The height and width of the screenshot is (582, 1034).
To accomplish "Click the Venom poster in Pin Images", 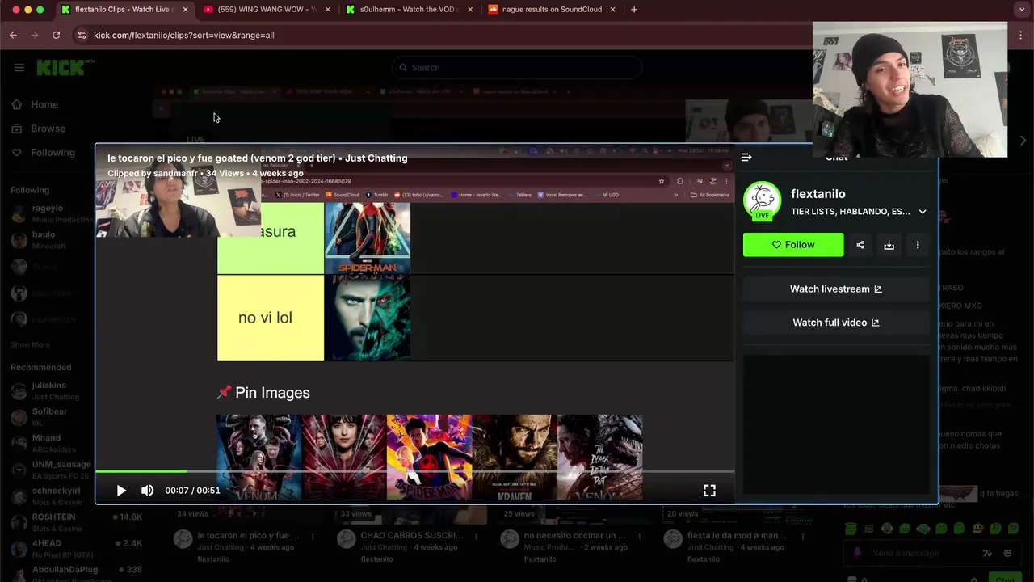I will (258, 458).
